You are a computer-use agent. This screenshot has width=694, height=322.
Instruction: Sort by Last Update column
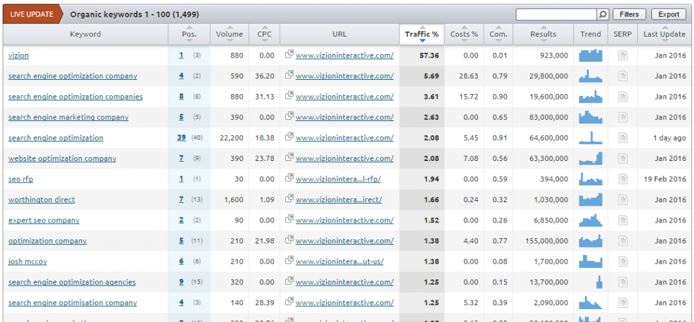pyautogui.click(x=664, y=34)
